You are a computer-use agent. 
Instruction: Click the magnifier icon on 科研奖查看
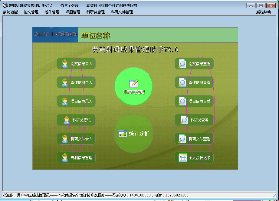tap(184, 120)
